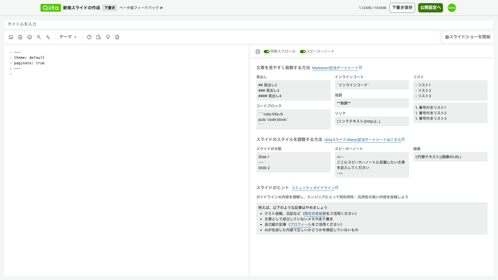Viewport: 498px width, 280px height.
Task: Click the file upload toolbar icon
Action: pos(20,37)
